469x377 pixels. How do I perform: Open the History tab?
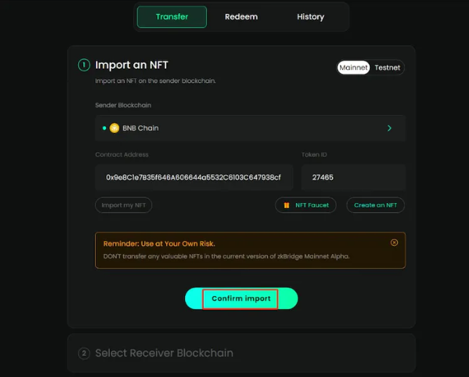[x=310, y=17]
